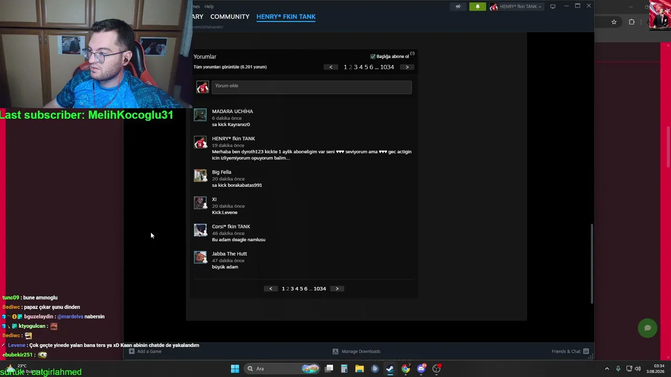Open Friends & Chat panel
The height and width of the screenshot is (377, 671).
pyautogui.click(x=570, y=351)
